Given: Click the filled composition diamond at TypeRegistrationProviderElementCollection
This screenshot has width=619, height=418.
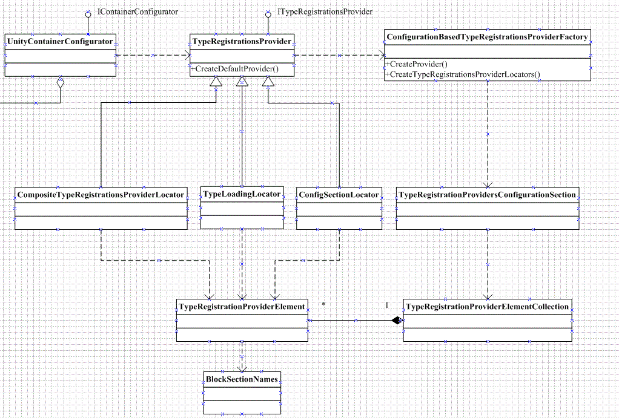Looking at the screenshot, I should click(397, 320).
